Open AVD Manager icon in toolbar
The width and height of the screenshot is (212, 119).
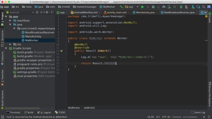pyautogui.click(x=186, y=7)
